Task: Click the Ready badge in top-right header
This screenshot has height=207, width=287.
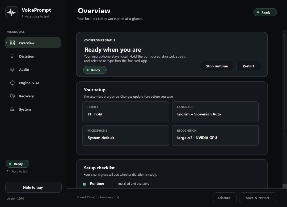Action: coord(265,12)
